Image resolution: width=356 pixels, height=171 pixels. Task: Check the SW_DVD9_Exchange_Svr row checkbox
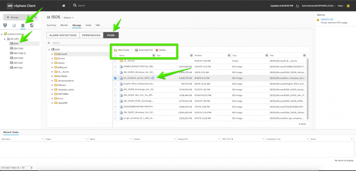tap(115, 90)
